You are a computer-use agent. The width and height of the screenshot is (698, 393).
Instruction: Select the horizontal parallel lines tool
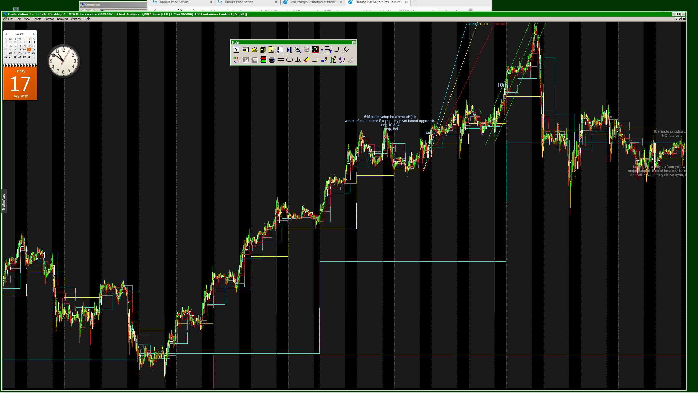(x=281, y=60)
